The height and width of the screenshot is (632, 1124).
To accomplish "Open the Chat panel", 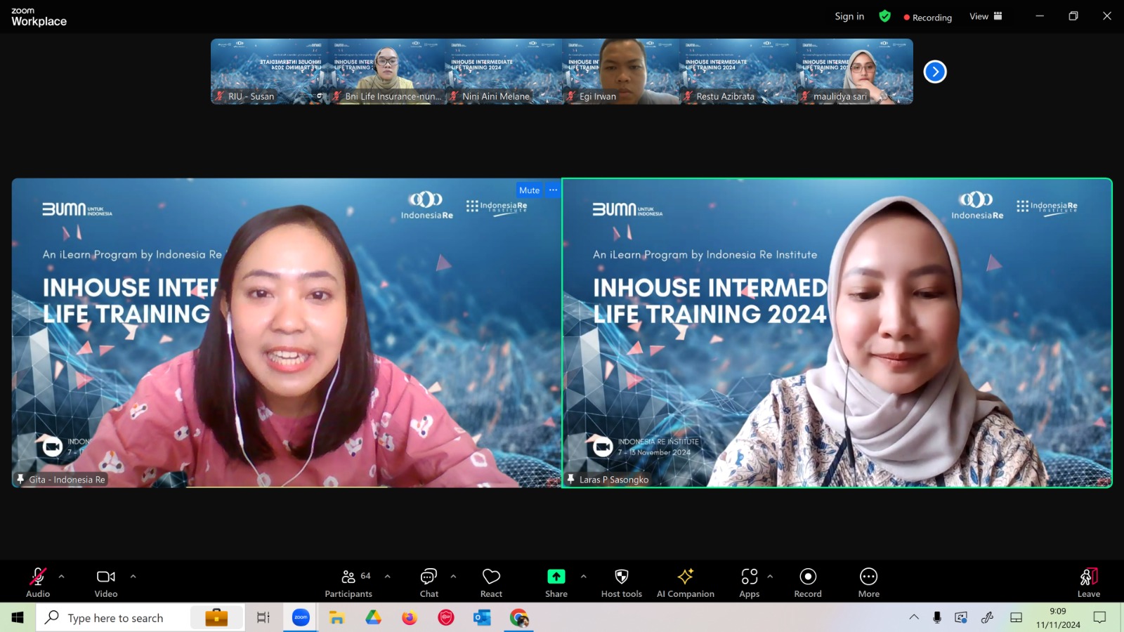I will point(429,583).
